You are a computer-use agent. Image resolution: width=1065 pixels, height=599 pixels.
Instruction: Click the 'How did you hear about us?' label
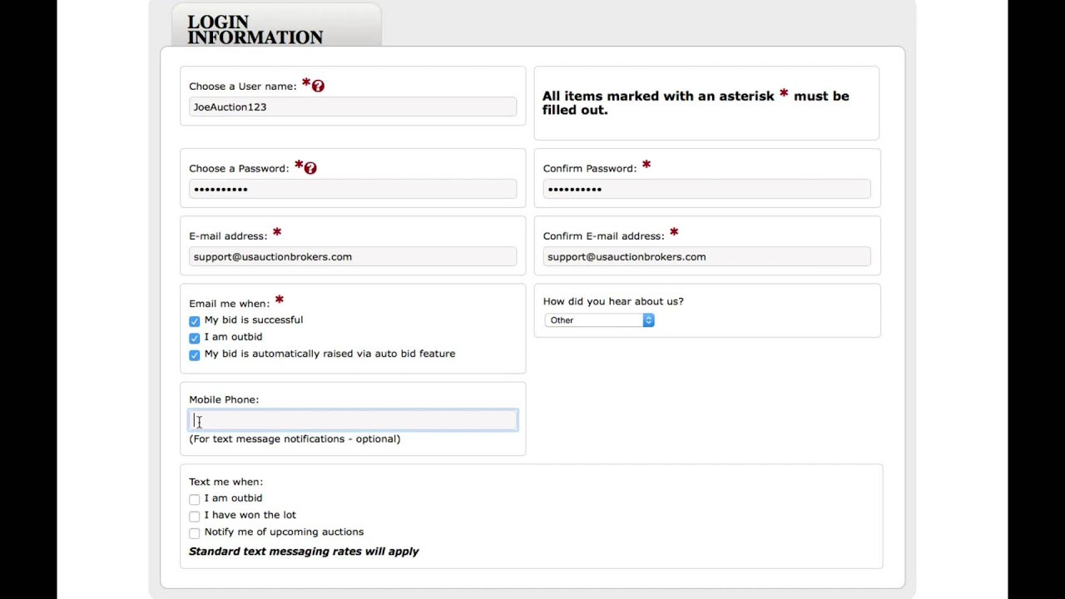(x=613, y=301)
